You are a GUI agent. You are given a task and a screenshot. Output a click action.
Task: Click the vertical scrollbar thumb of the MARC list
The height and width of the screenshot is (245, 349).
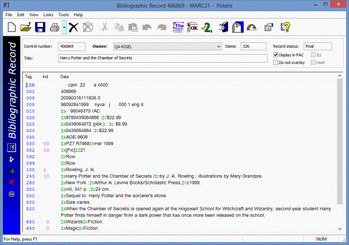[340, 141]
